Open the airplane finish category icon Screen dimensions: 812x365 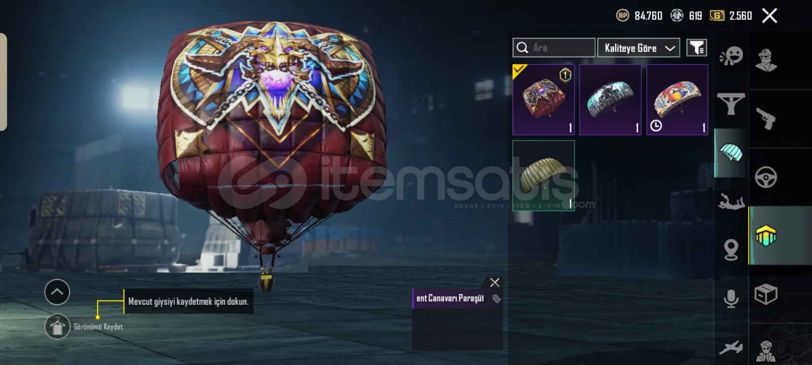(x=731, y=348)
